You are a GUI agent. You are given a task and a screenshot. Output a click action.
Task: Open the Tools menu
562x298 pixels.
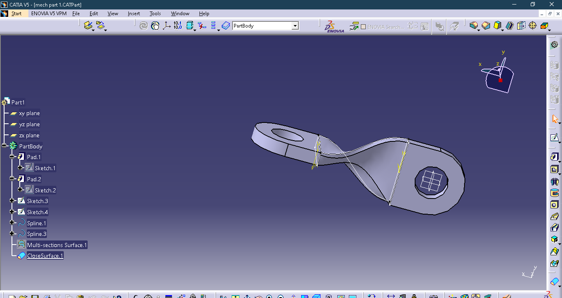pyautogui.click(x=155, y=14)
